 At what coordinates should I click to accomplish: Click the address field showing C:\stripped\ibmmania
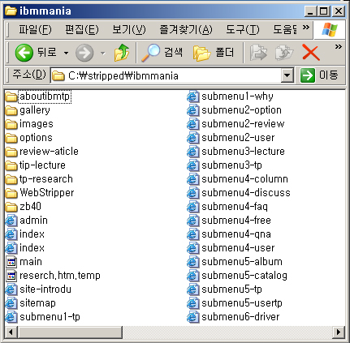[166, 75]
